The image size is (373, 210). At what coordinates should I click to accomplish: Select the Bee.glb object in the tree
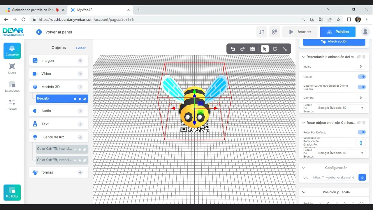tap(62, 99)
